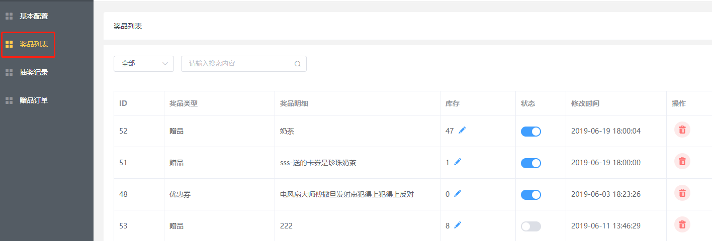
Task: Click the magnifier search icon
Action: click(298, 64)
